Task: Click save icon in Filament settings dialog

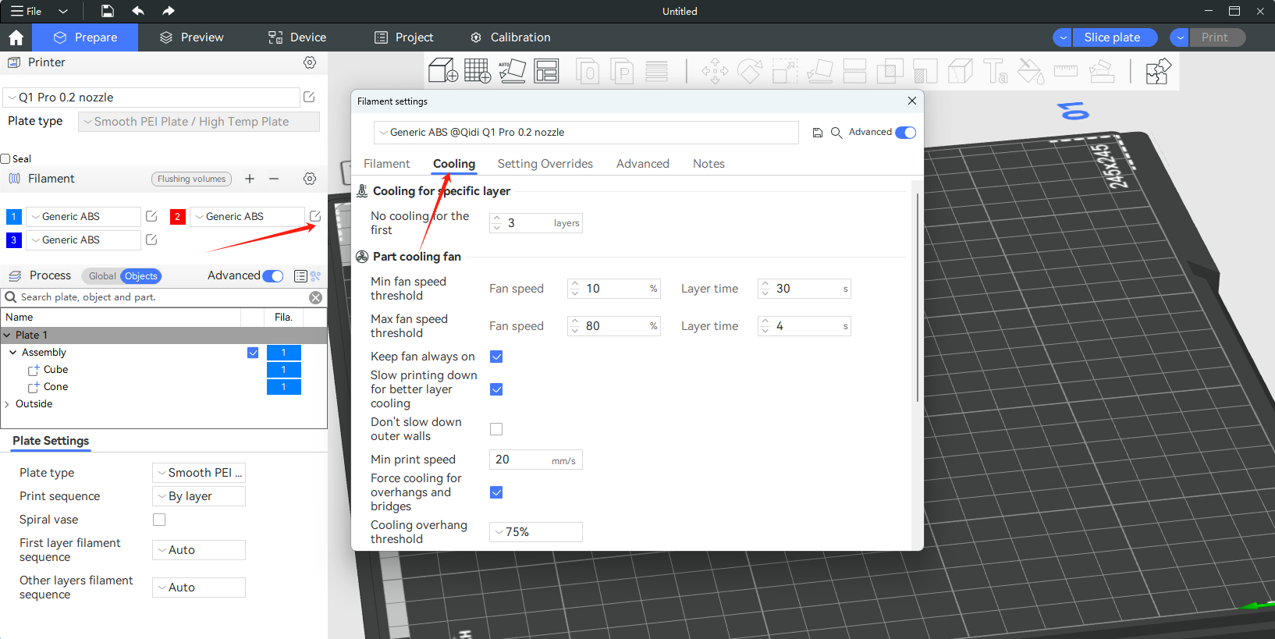Action: tap(818, 133)
